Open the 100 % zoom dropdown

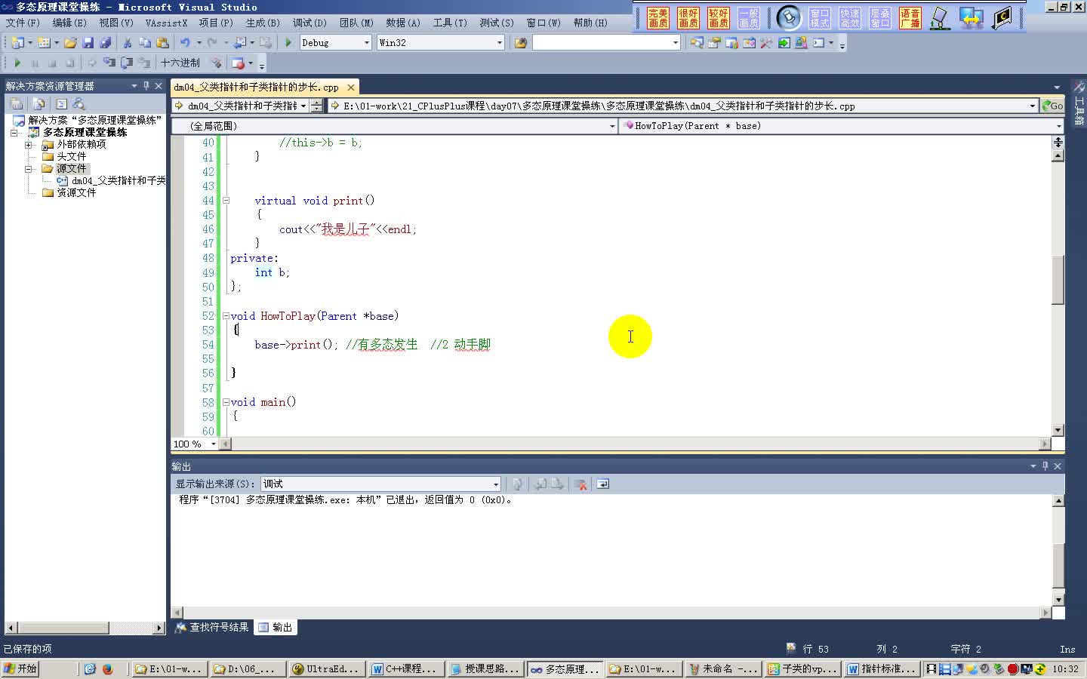[x=214, y=444]
